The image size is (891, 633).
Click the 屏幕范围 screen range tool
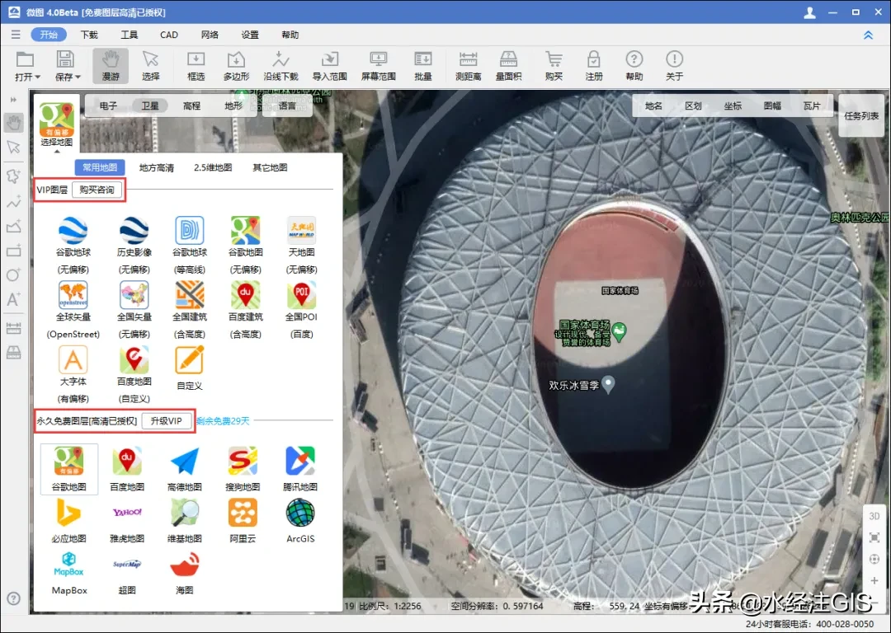pos(379,66)
